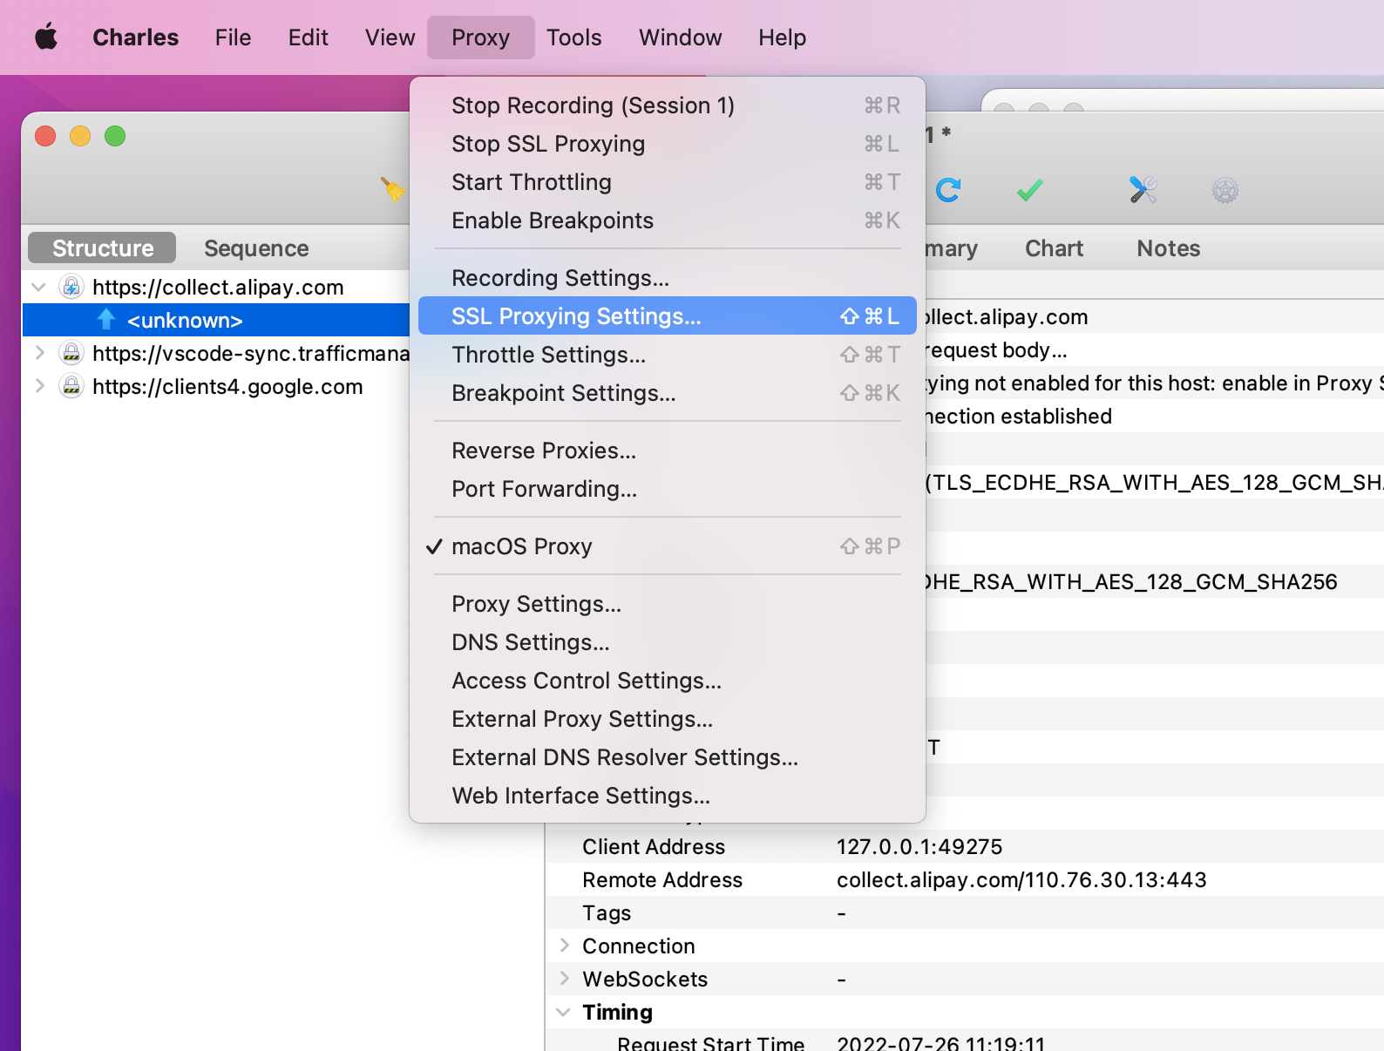Expand the Connection details row
The image size is (1384, 1051).
click(x=564, y=946)
